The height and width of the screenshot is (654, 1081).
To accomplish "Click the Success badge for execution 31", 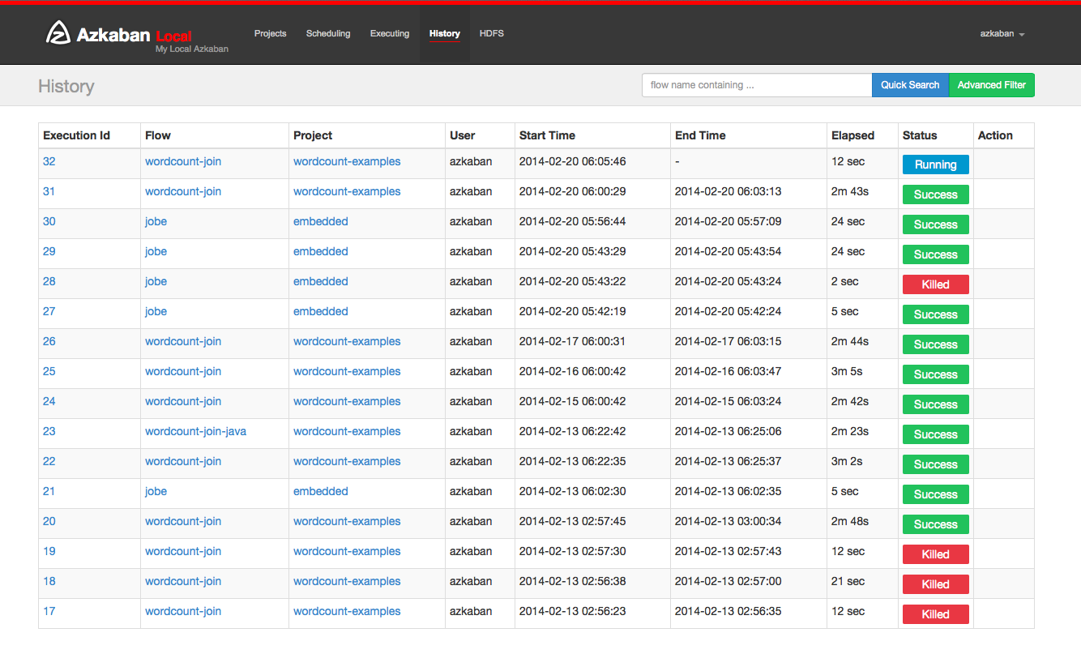I will coord(935,194).
